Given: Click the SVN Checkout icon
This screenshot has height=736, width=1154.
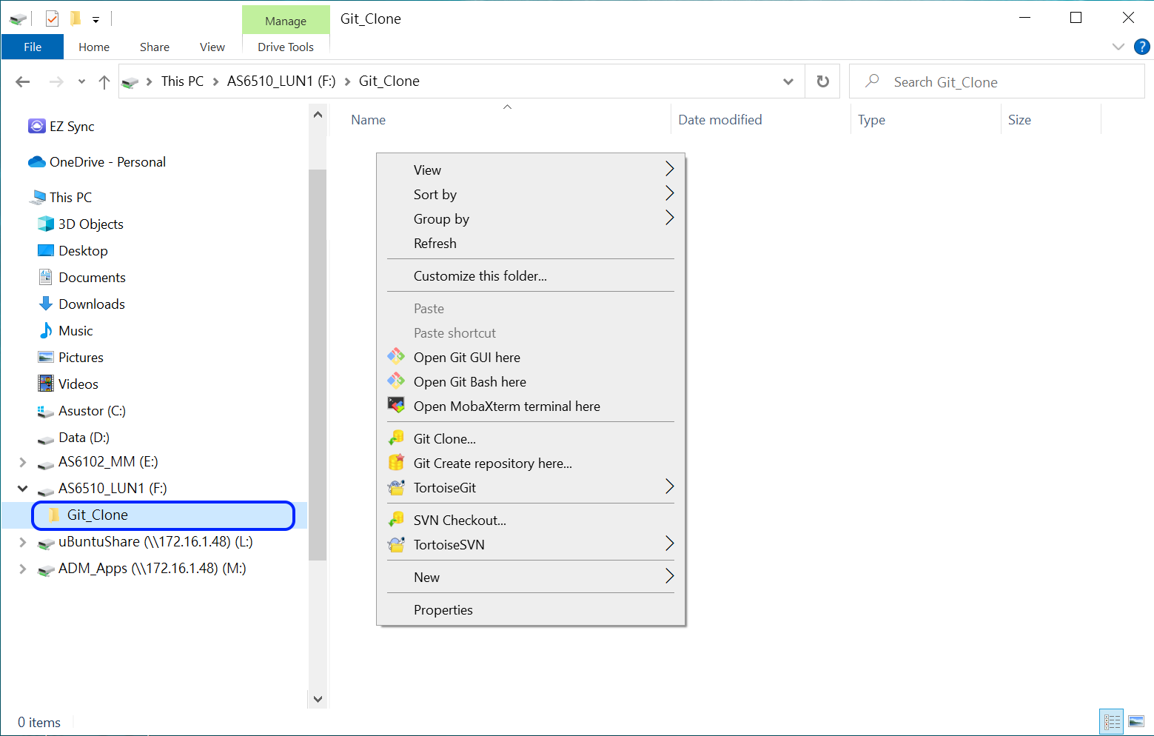Looking at the screenshot, I should click(396, 520).
